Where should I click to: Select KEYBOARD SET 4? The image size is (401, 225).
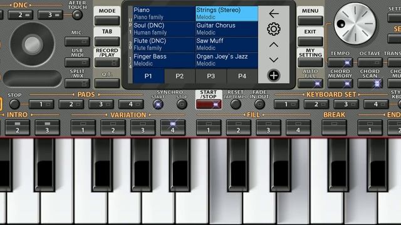(376, 104)
